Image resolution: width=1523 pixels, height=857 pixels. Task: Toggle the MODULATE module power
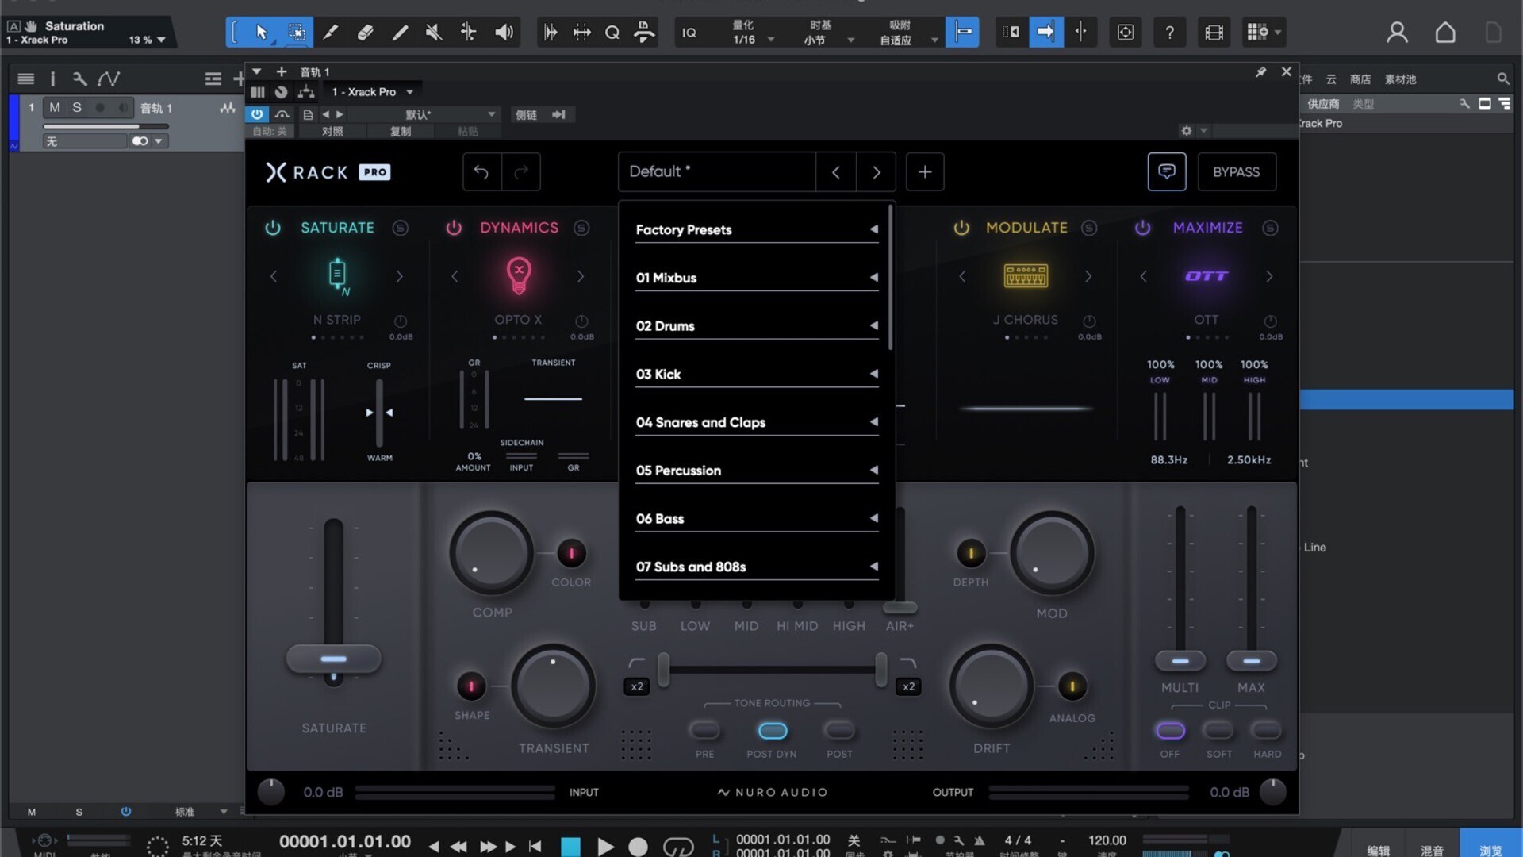point(961,228)
